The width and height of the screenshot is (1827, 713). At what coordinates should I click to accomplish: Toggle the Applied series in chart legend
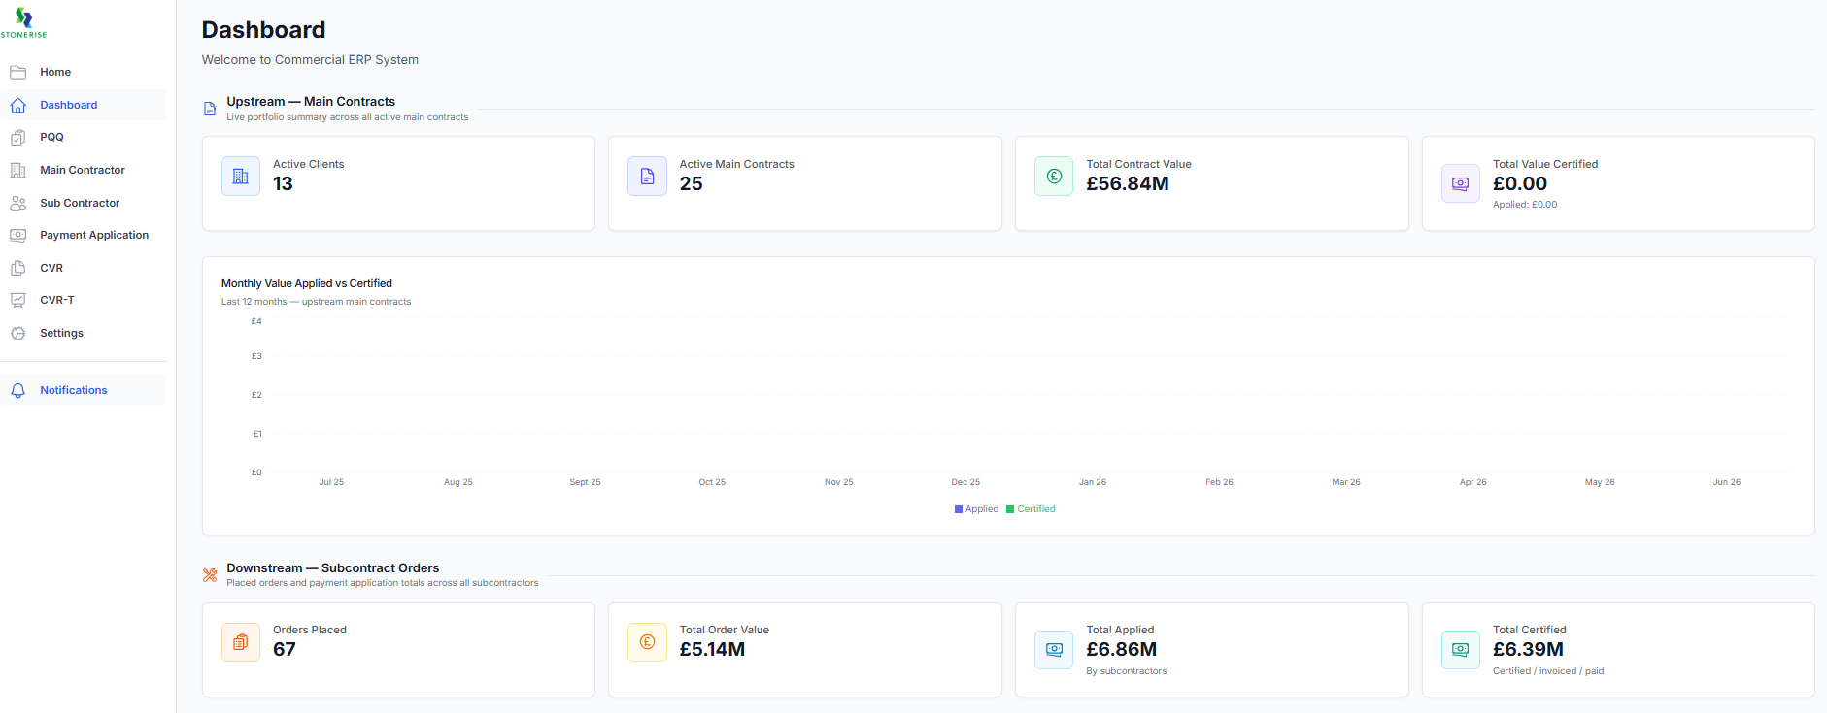977,509
